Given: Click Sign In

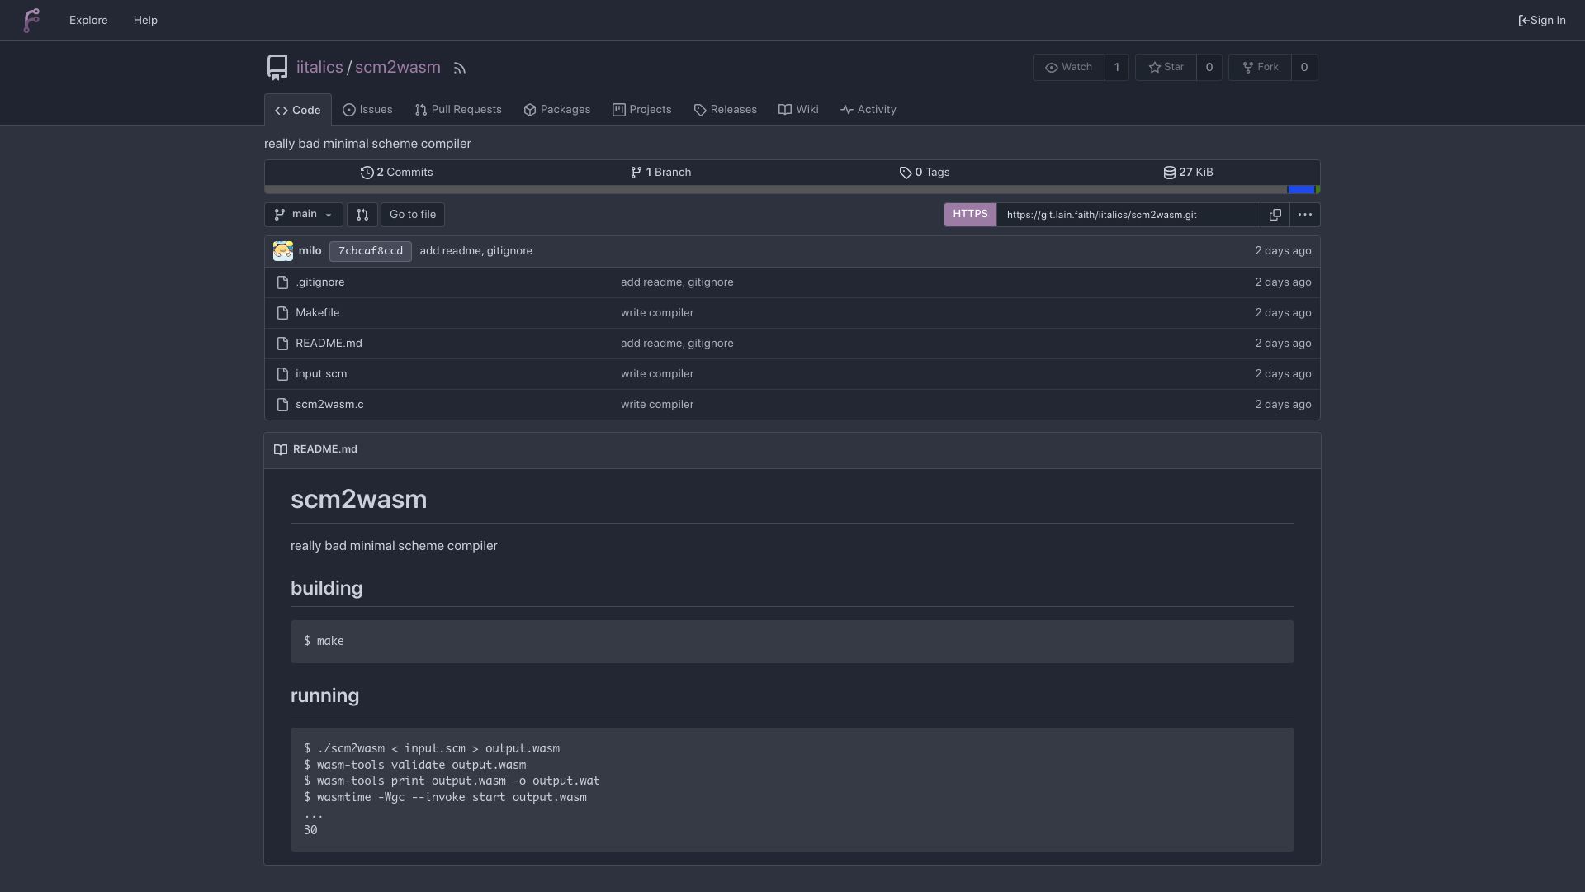Looking at the screenshot, I should [1542, 21].
